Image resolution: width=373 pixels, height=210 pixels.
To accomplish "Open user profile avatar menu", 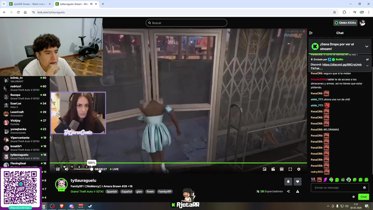I will (x=363, y=23).
